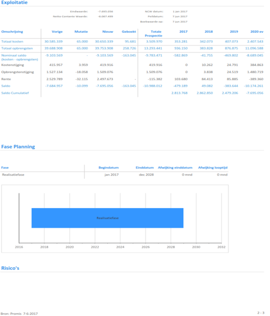Screen dimensions: 270x316
Task: Select the 2024 label on chart axis
Action: [x=120, y=247]
